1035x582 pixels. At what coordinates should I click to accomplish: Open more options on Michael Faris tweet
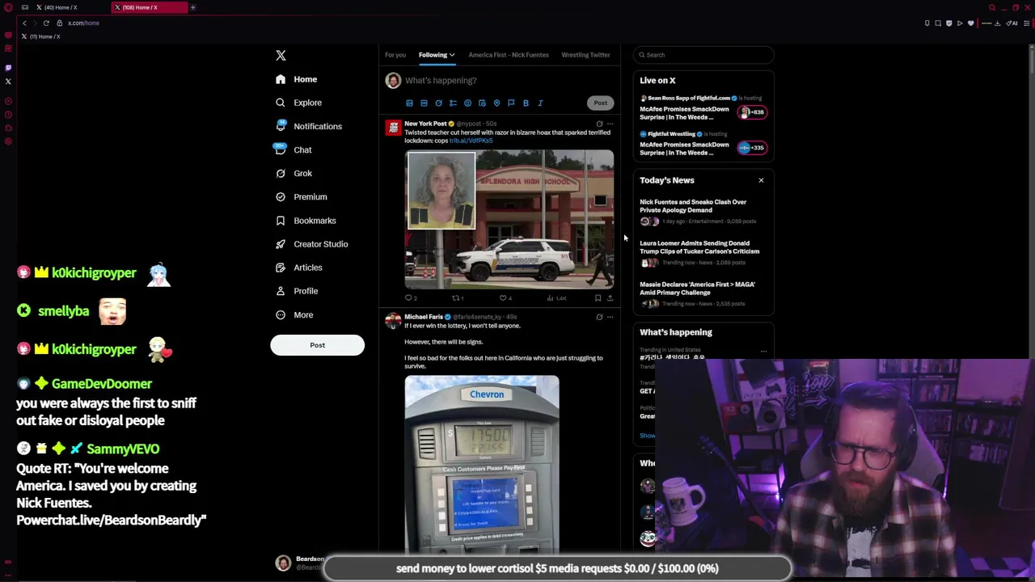click(610, 317)
